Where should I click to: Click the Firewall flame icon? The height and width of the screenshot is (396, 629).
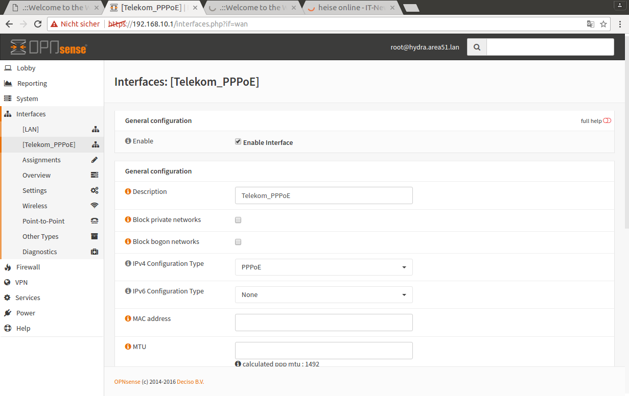coord(8,267)
